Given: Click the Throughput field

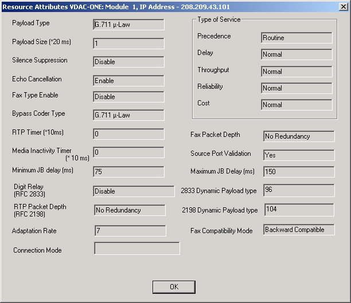Looking at the screenshot, I should (297, 72).
